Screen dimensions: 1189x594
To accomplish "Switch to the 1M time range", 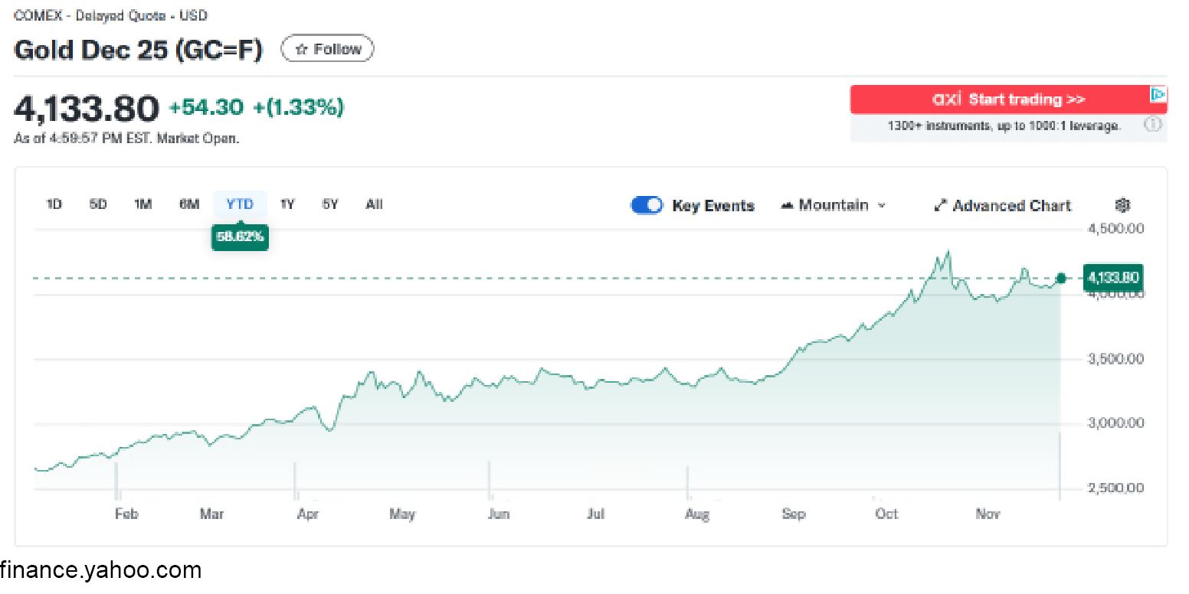I will 143,204.
